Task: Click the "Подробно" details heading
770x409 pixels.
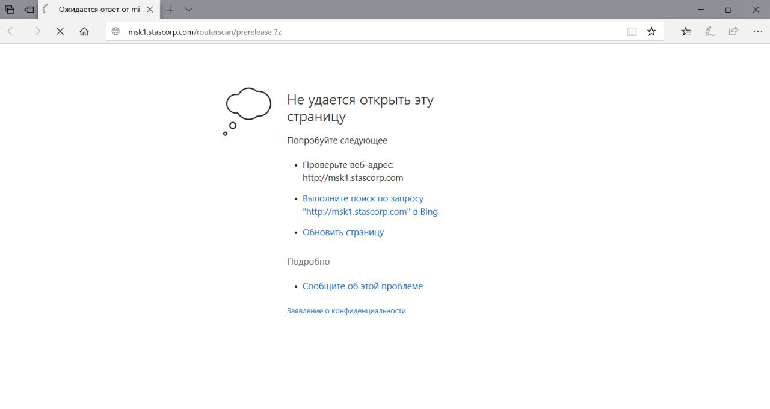Action: point(309,262)
